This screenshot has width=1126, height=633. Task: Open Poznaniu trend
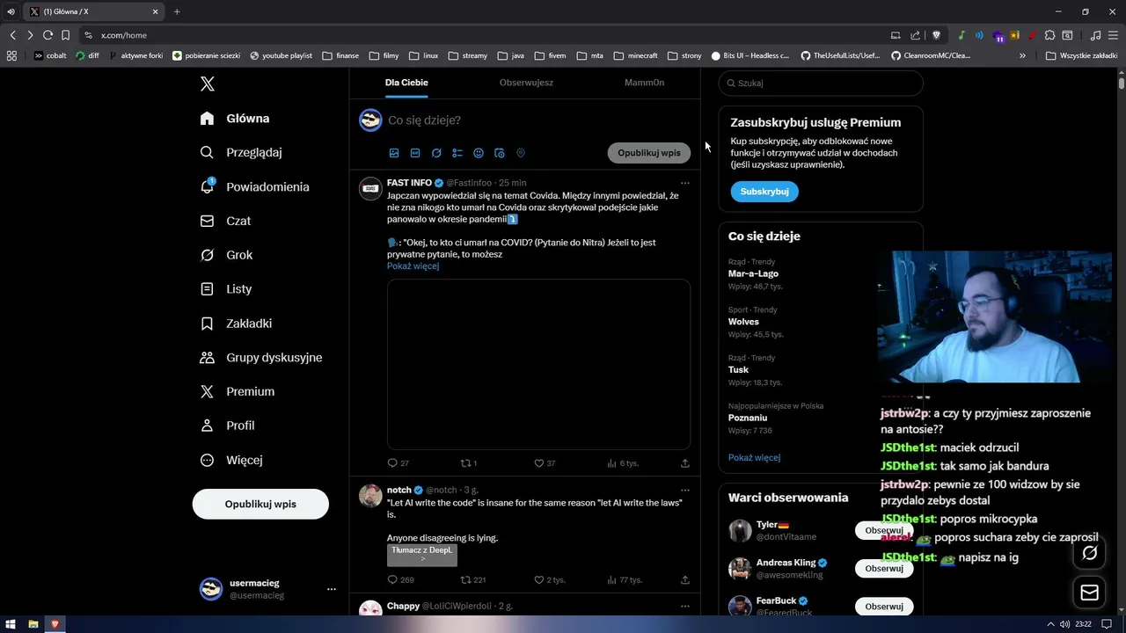(748, 418)
